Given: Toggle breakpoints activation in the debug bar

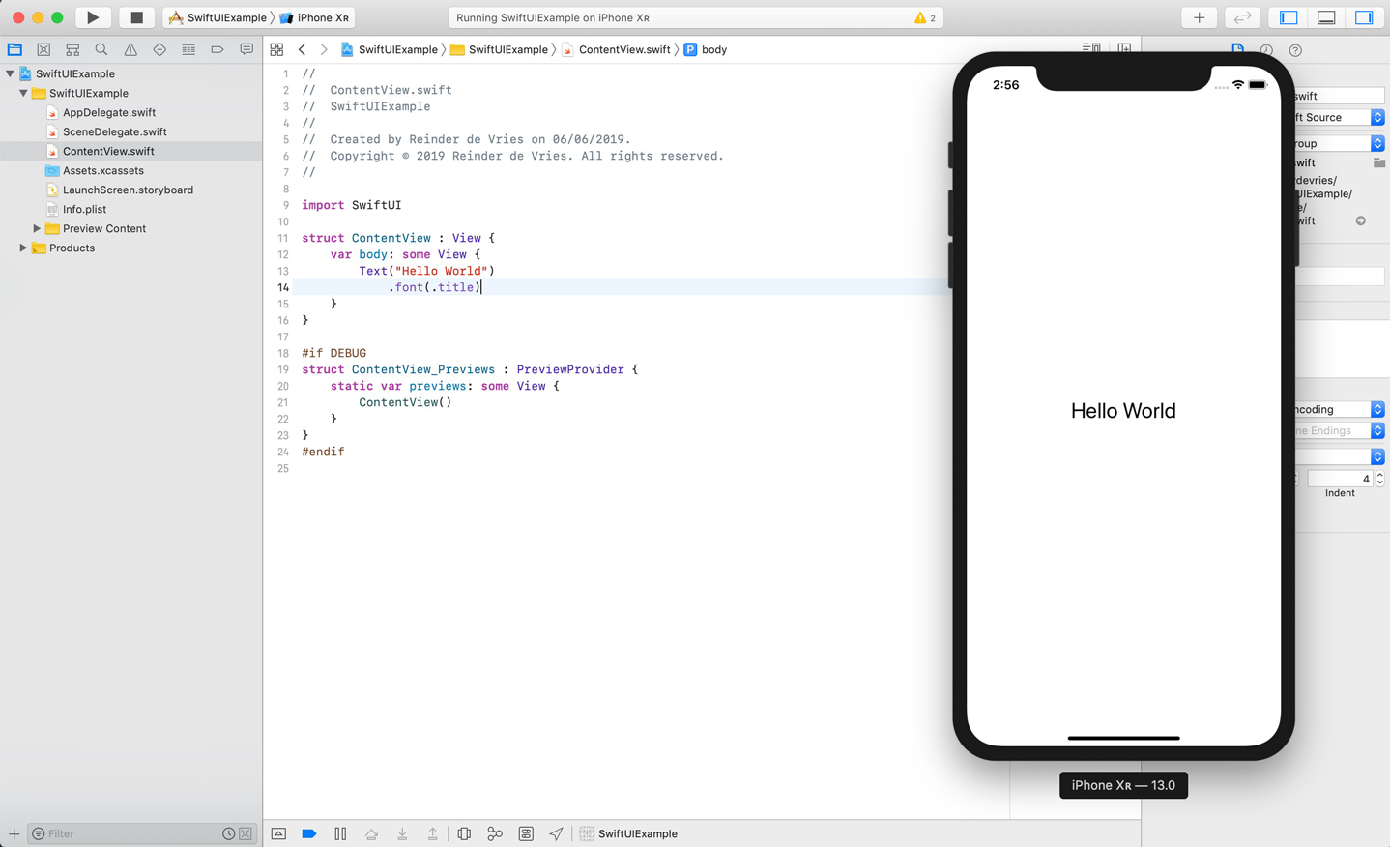Looking at the screenshot, I should point(309,833).
